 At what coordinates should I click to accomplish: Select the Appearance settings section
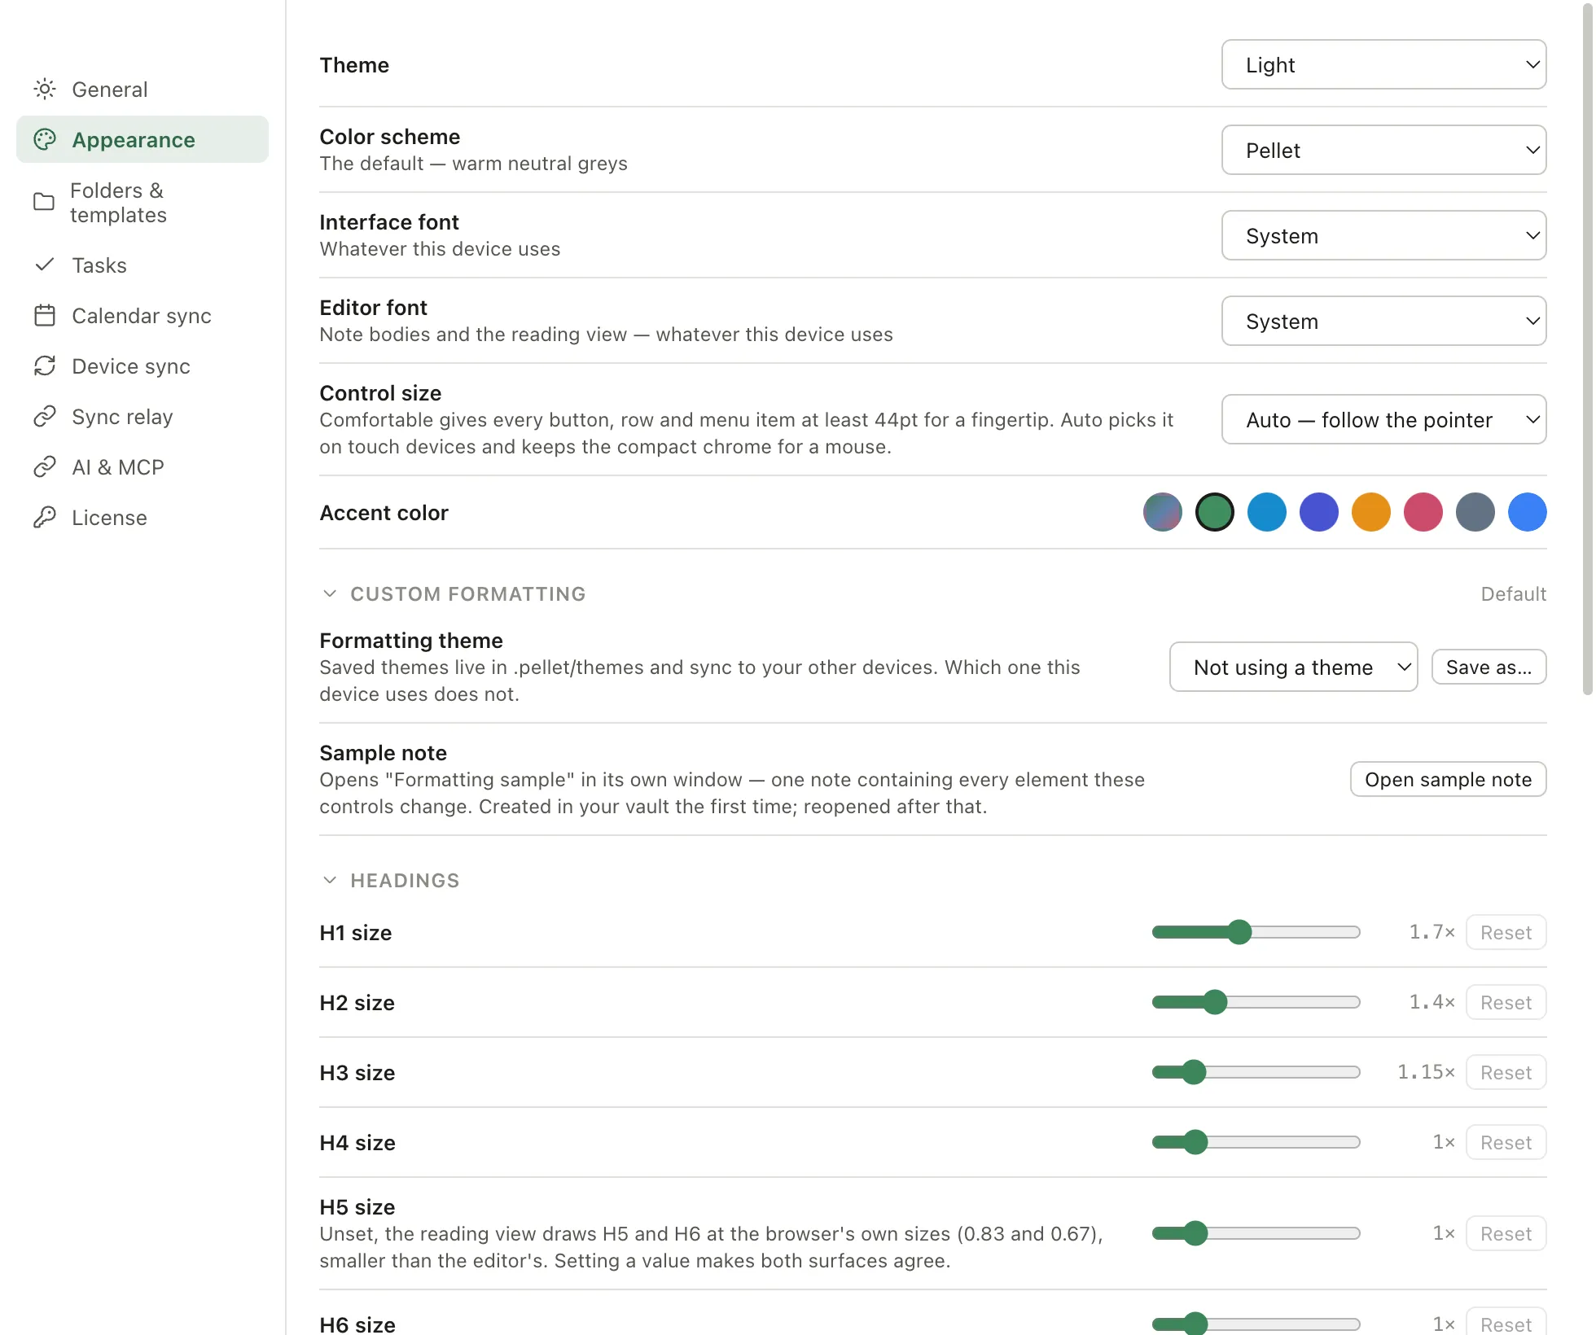pos(142,140)
